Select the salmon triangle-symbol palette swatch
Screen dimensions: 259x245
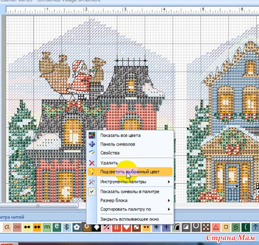tap(216, 227)
